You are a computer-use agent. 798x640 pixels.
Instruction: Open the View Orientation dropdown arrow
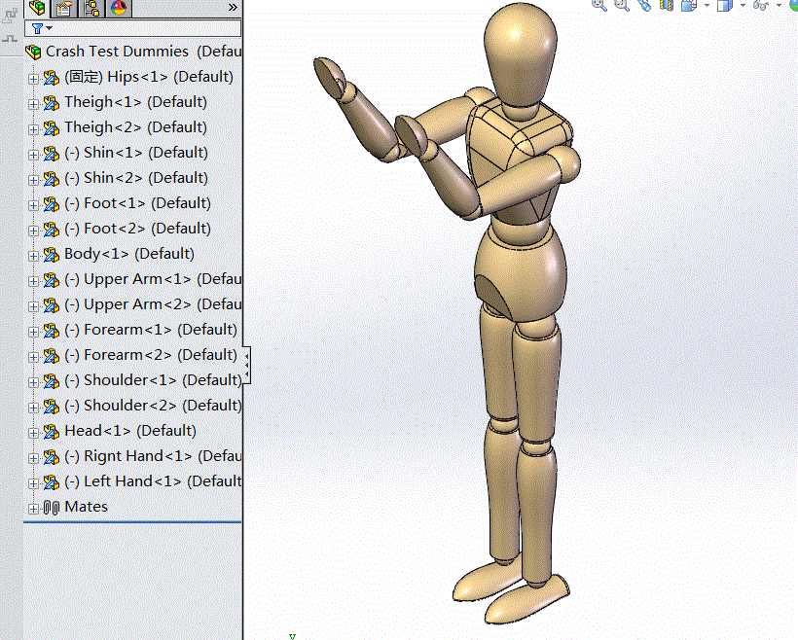click(x=707, y=5)
